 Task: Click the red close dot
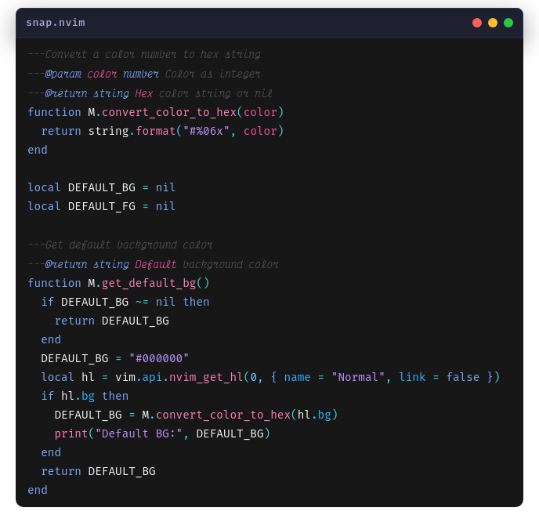477,23
